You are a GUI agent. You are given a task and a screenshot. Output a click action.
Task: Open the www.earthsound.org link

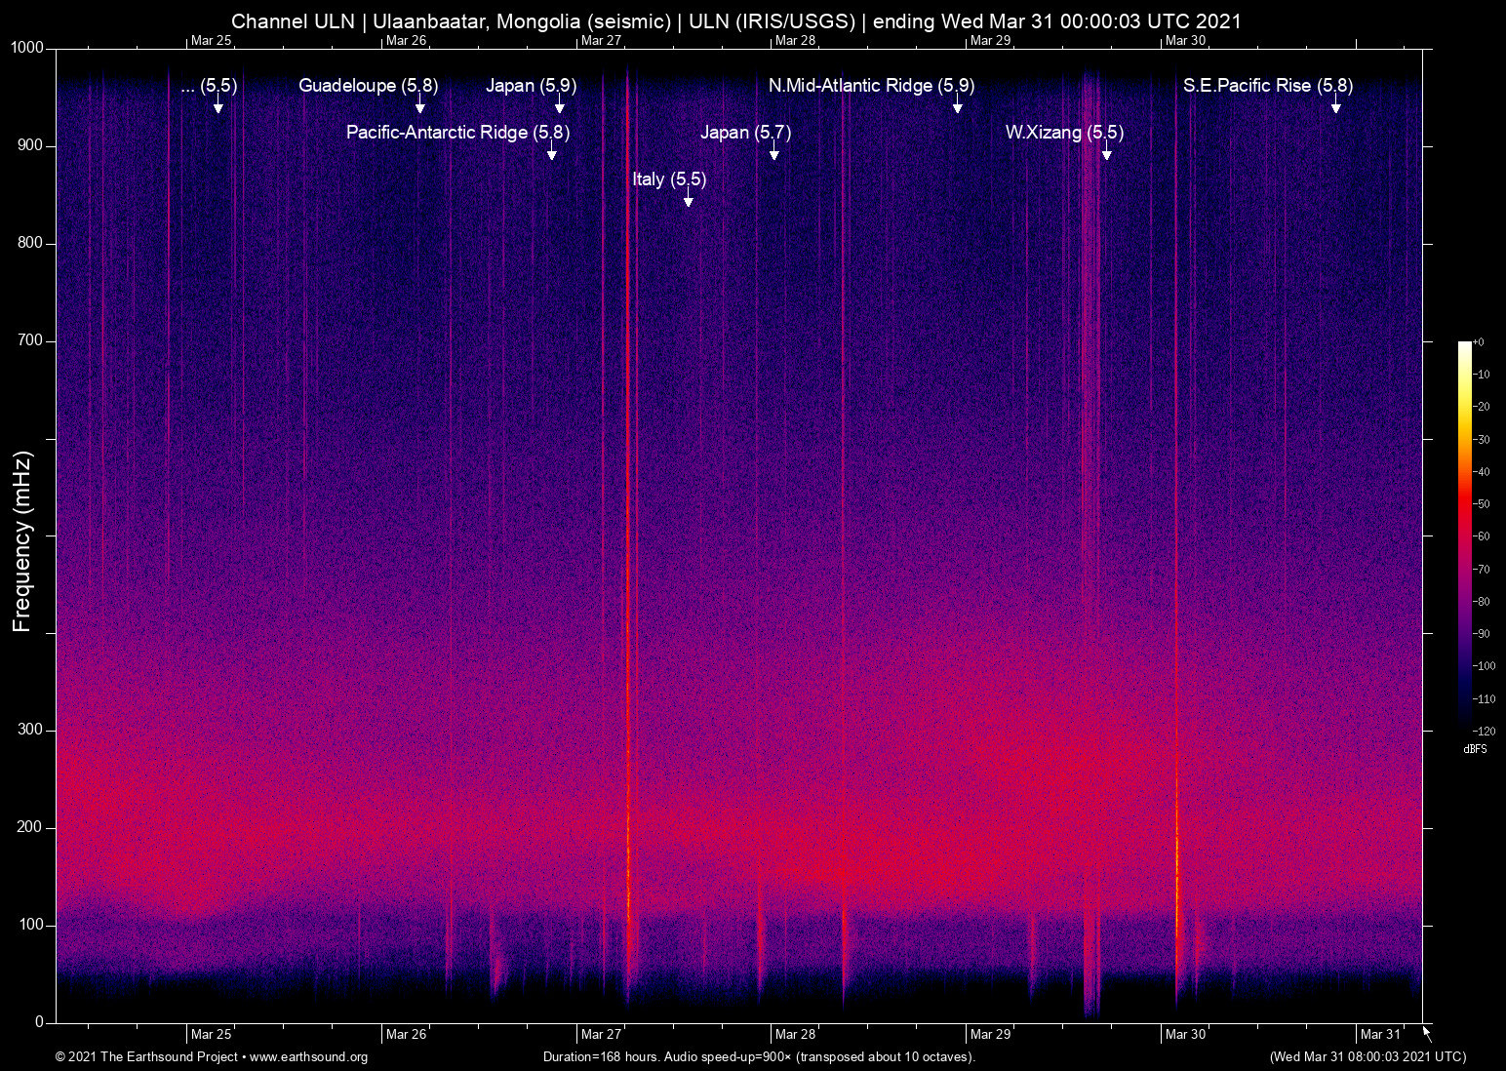pos(310,1057)
